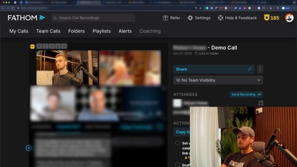This screenshot has height=167, width=297.
Task: Copy the share link with the chain icon
Action: click(249, 69)
